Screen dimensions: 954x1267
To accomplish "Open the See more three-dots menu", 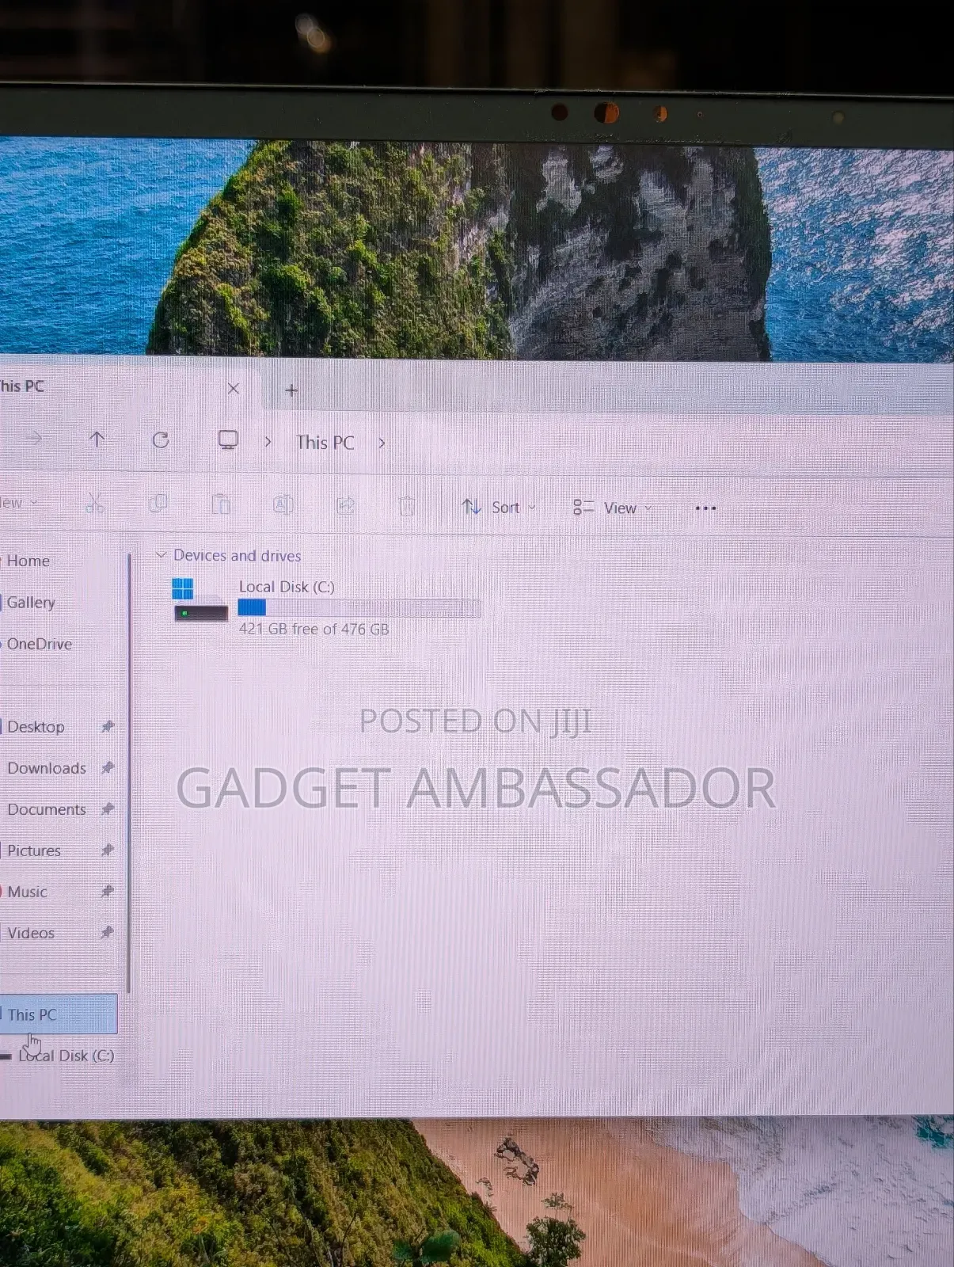I will click(705, 508).
